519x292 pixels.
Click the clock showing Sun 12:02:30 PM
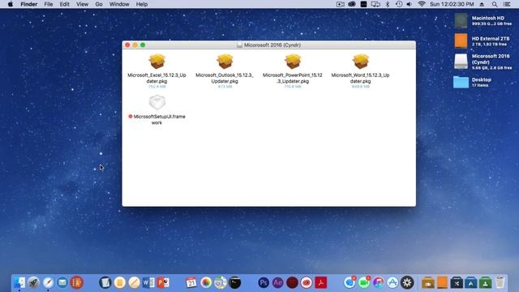pos(452,4)
